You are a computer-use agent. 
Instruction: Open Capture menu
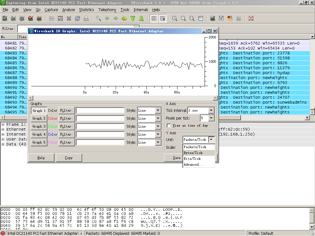click(51, 10)
